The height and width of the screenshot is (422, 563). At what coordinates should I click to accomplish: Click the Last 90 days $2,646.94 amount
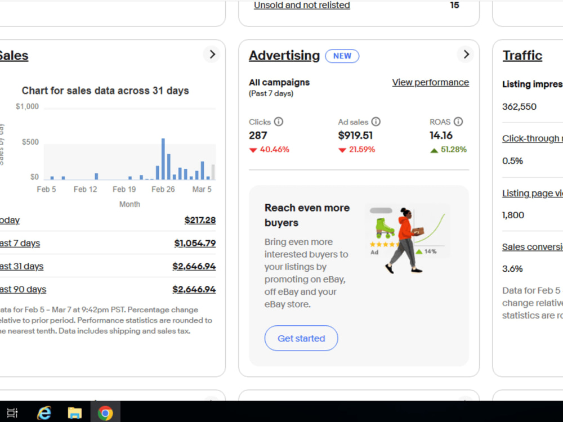[194, 289]
